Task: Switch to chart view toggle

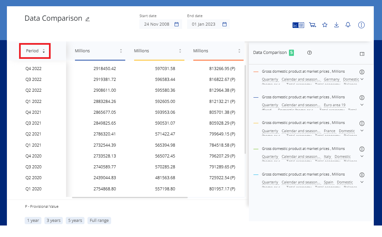Action: 296,25
